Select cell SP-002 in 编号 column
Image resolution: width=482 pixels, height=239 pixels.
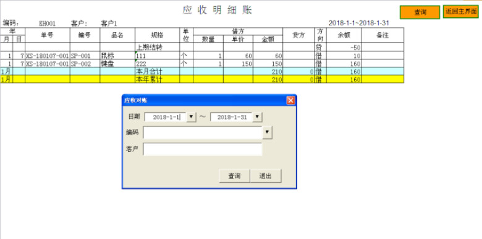tap(85, 64)
